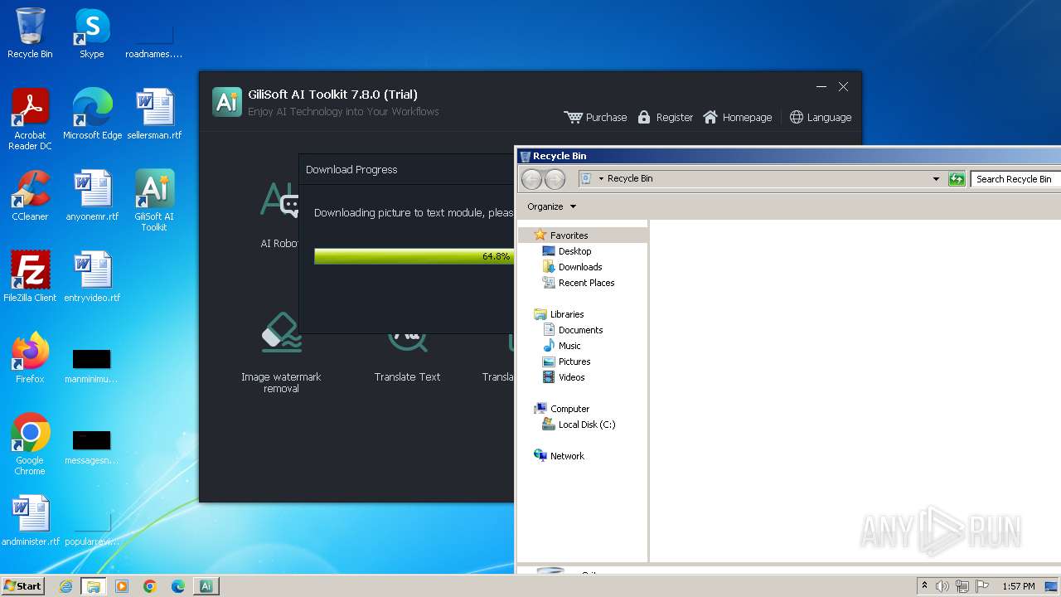Select CCleaner desktop shortcut

click(x=30, y=197)
